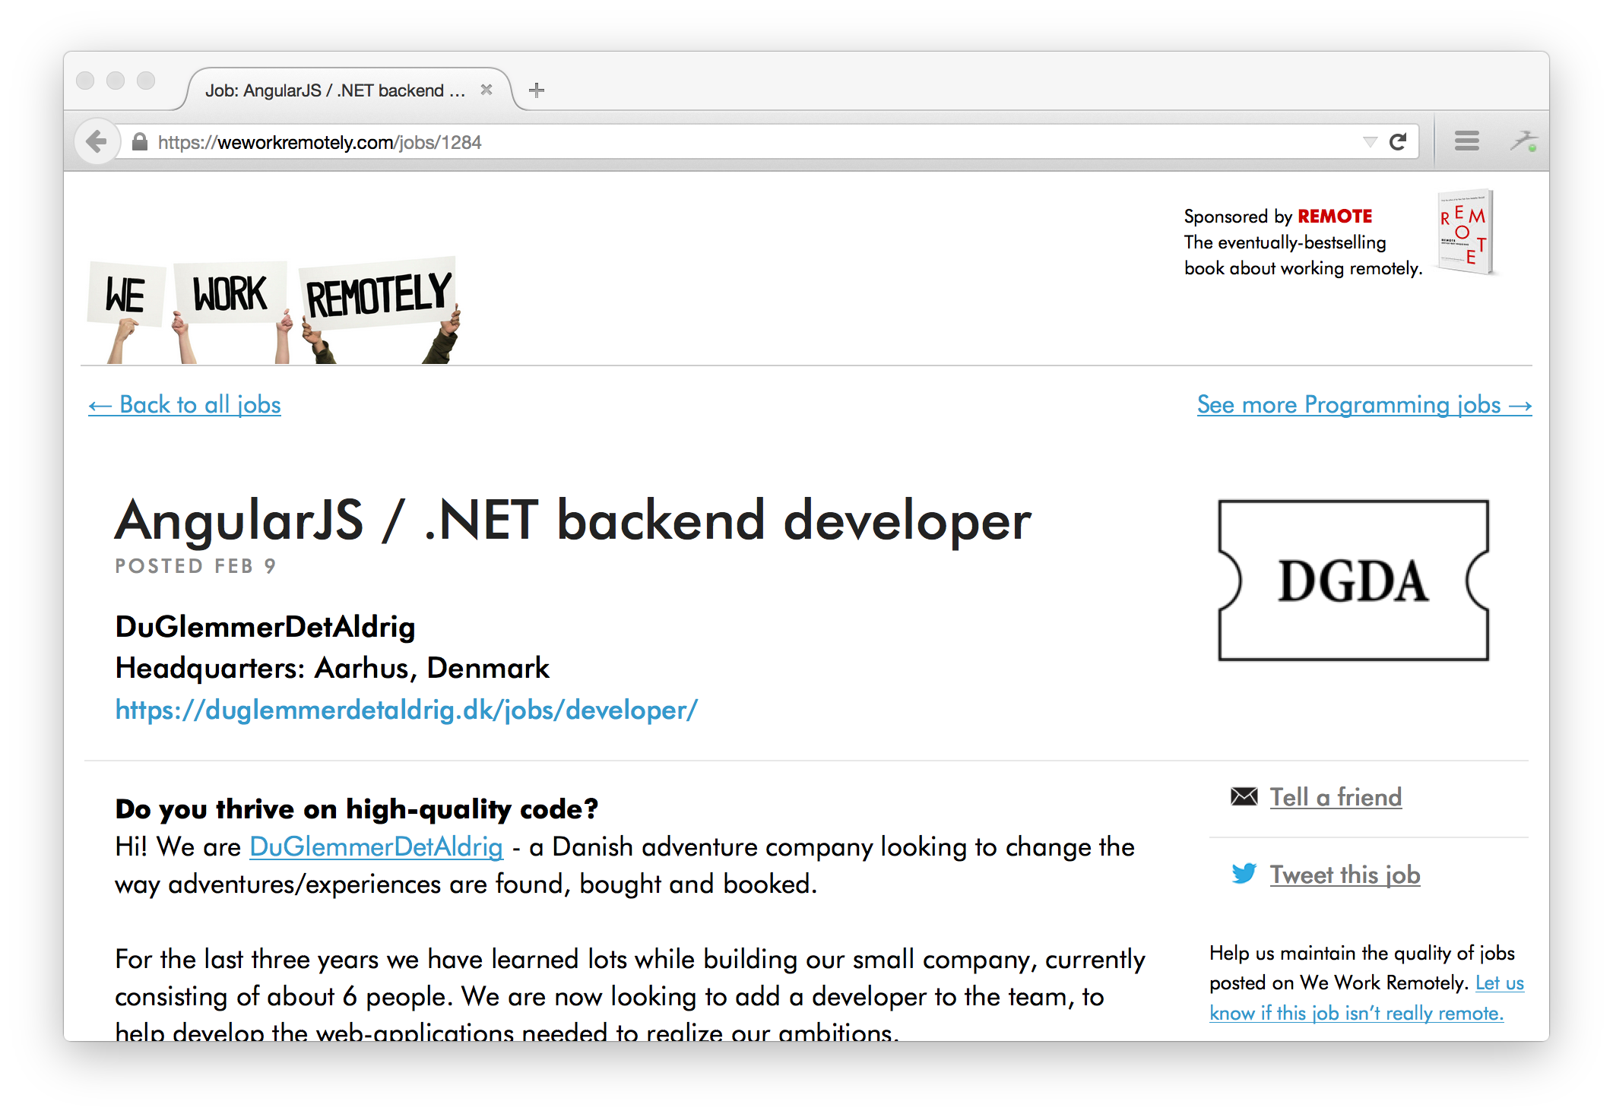Image resolution: width=1613 pixels, height=1117 pixels.
Task: Click the Twitter bird icon
Action: 1244,874
